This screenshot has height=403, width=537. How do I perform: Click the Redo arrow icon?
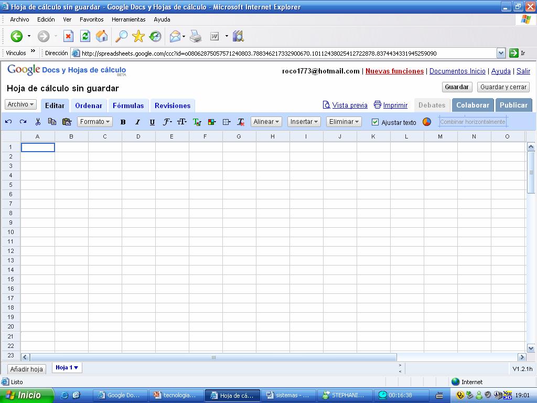point(23,122)
